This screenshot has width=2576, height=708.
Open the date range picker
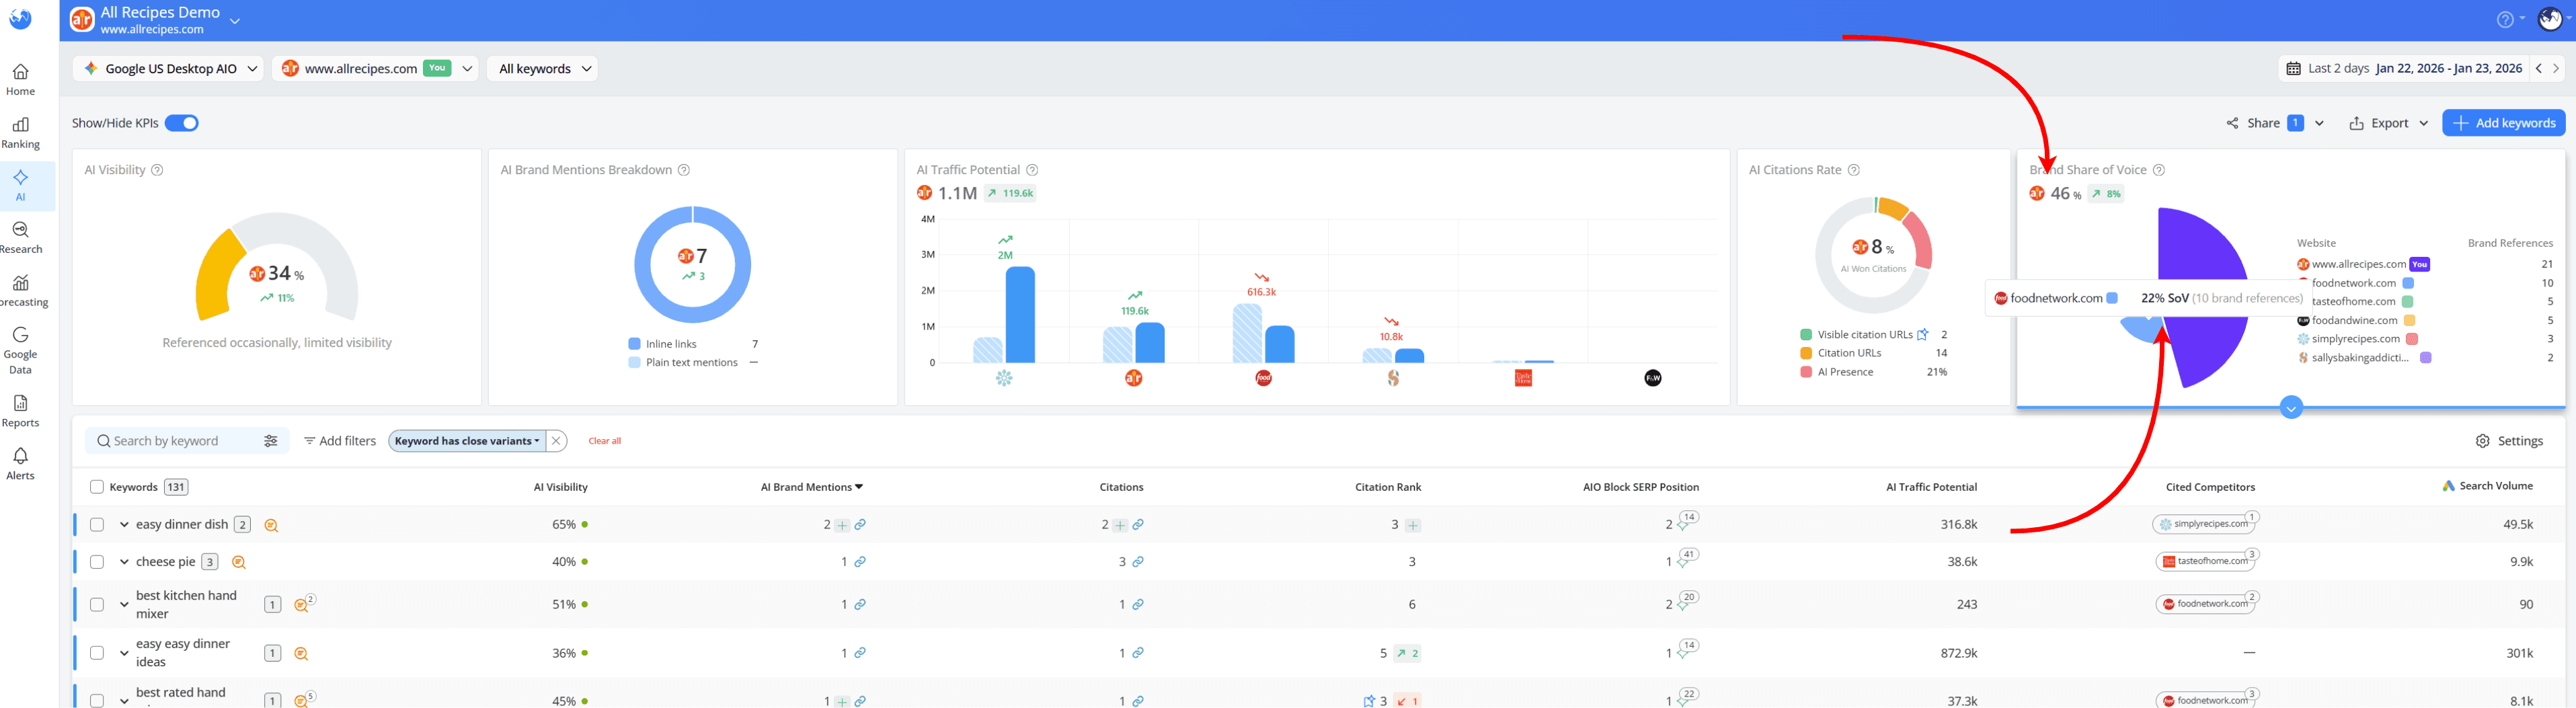click(x=2405, y=68)
